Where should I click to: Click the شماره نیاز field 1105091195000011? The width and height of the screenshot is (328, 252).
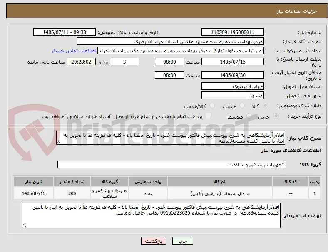pos(232,32)
